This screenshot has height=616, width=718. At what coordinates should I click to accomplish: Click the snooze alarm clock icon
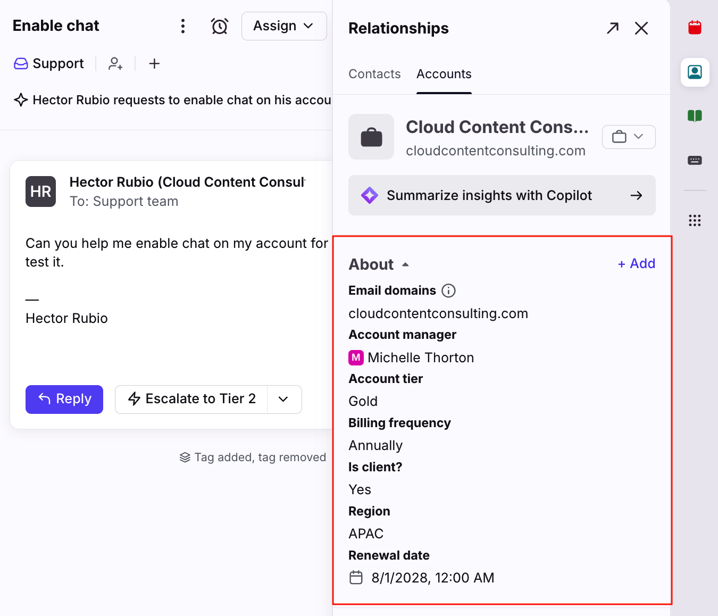(x=220, y=26)
